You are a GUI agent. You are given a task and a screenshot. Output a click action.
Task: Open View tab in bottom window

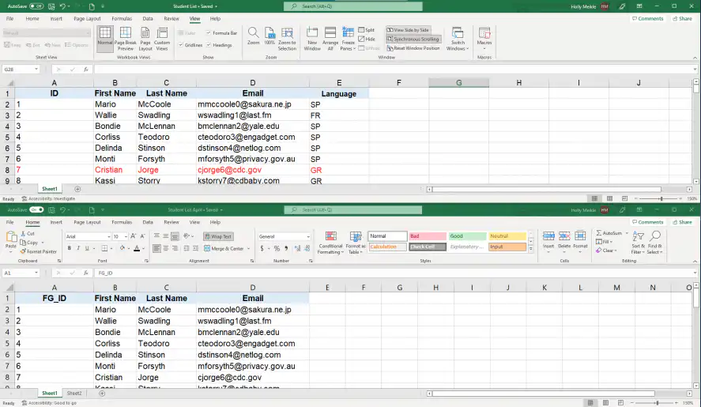194,222
